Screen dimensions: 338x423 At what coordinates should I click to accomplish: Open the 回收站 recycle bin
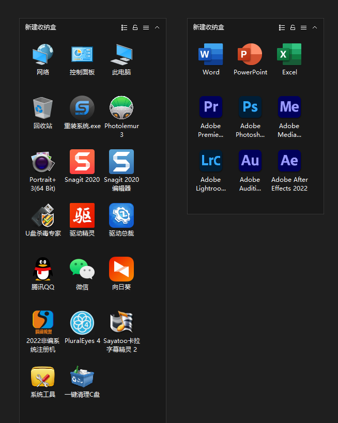point(43,108)
